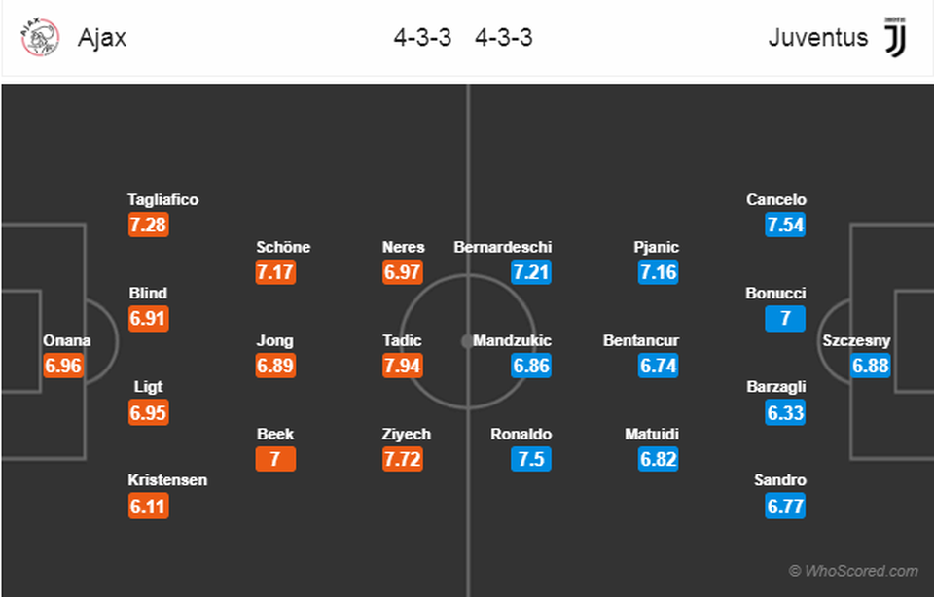
Task: Select Barzagli's 6.33 rating badge
Action: [x=785, y=412]
